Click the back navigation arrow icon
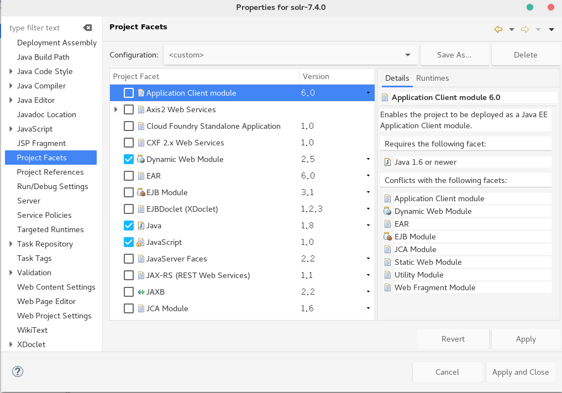Image resolution: width=562 pixels, height=393 pixels. point(498,29)
